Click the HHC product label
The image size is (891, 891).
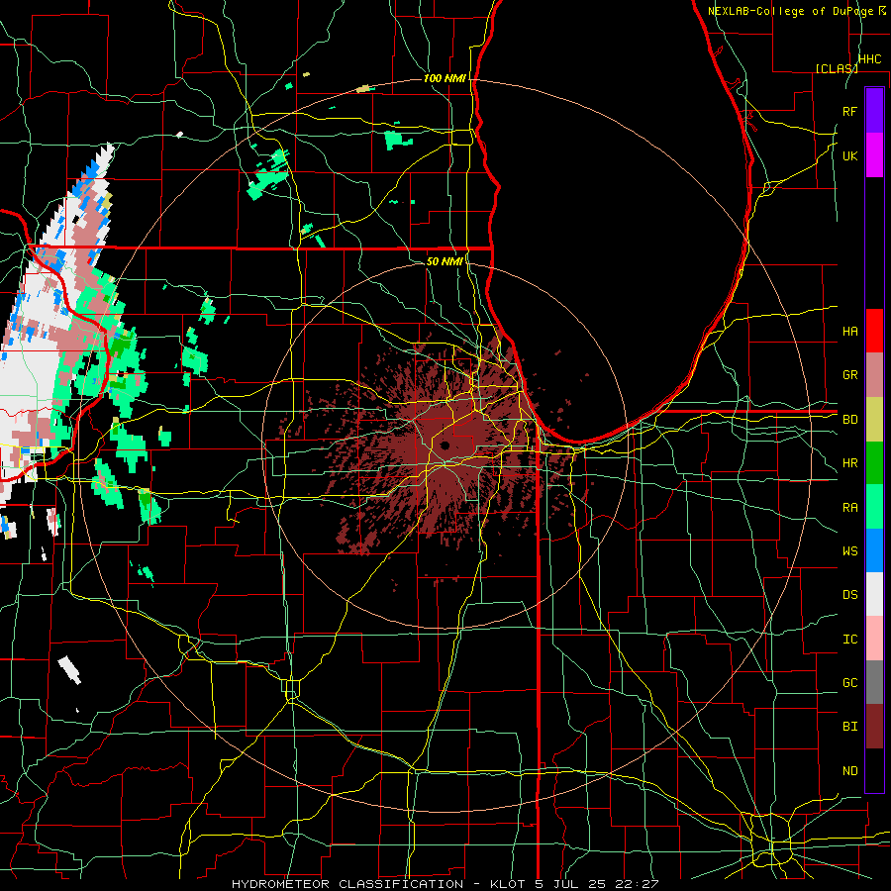pos(870,59)
